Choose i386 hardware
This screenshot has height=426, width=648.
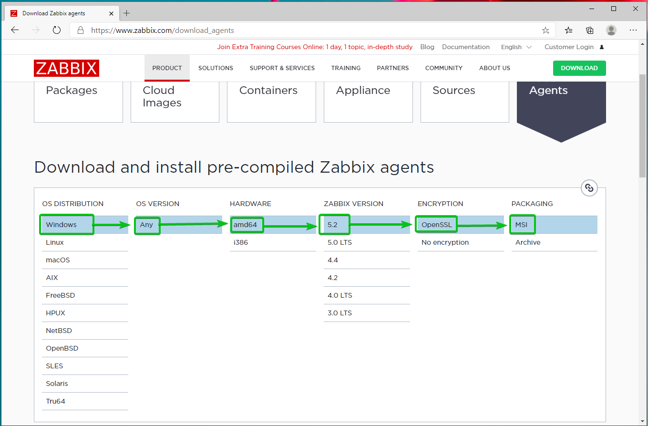click(273, 242)
